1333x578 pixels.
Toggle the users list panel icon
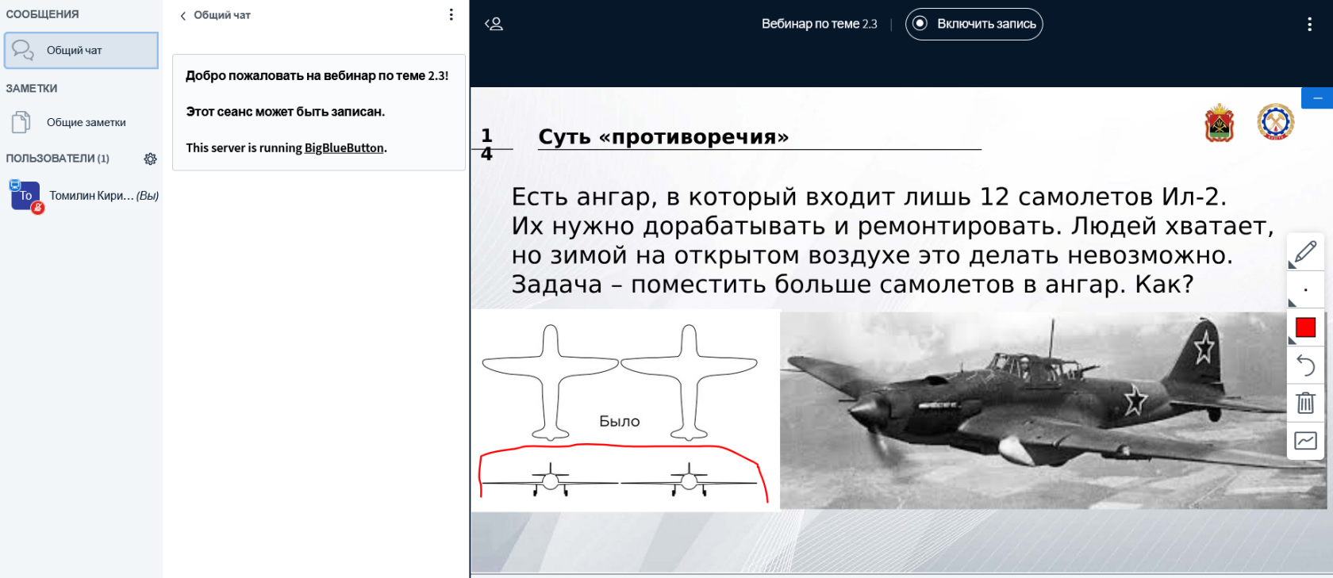pos(494,24)
